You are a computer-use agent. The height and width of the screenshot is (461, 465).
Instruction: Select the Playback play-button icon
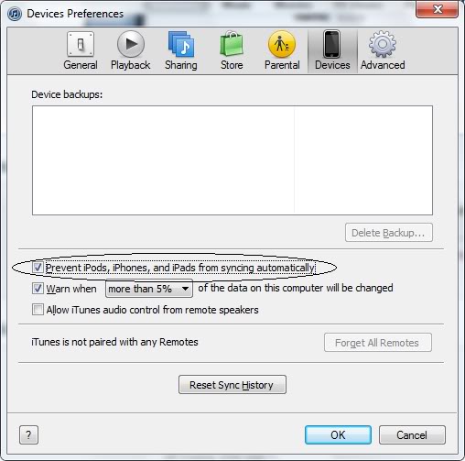pos(131,44)
